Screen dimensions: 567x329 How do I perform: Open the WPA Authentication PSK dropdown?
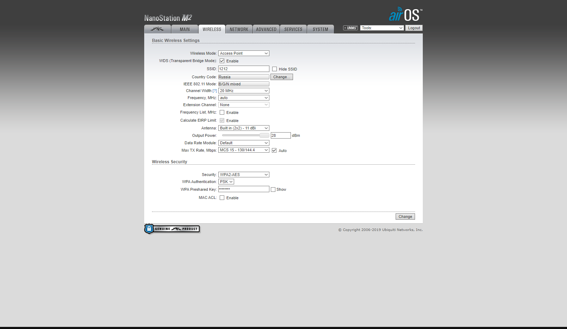point(226,182)
